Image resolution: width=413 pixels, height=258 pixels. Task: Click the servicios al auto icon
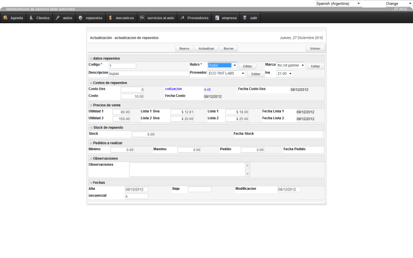point(142,18)
